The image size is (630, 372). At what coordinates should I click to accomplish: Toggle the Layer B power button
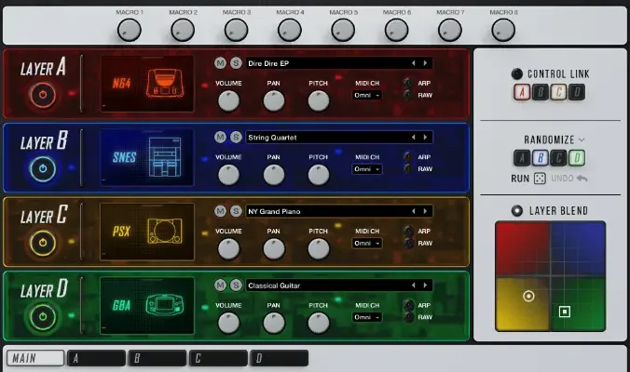point(40,169)
